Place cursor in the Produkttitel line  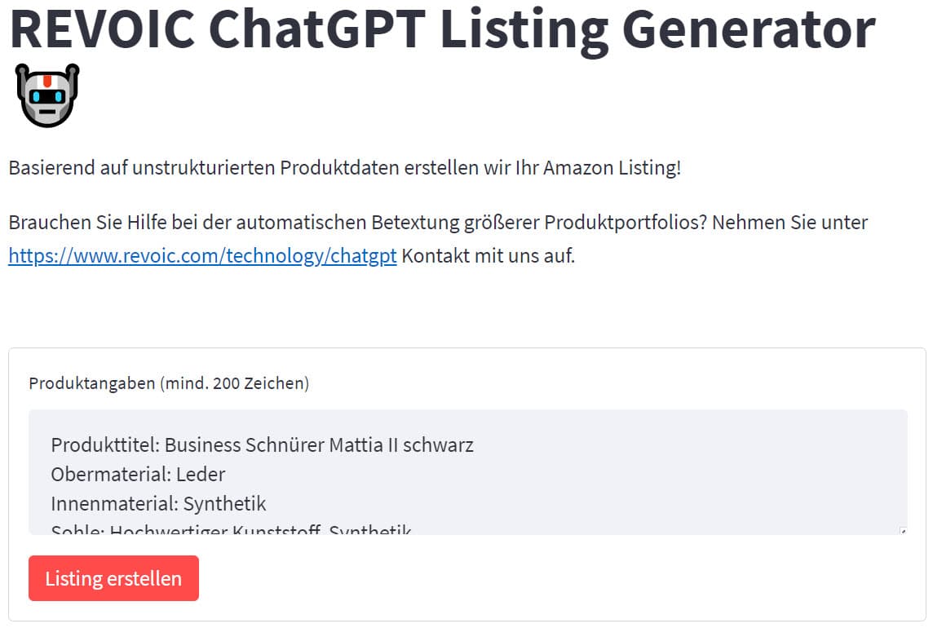pos(263,445)
